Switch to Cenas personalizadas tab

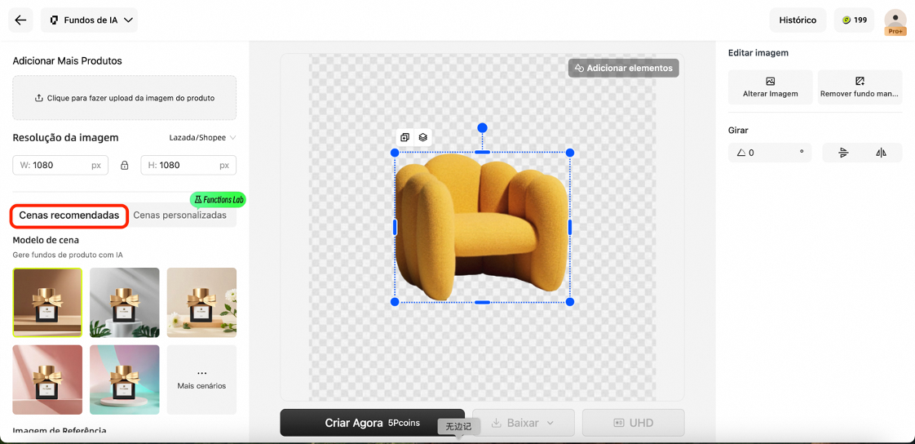[179, 215]
